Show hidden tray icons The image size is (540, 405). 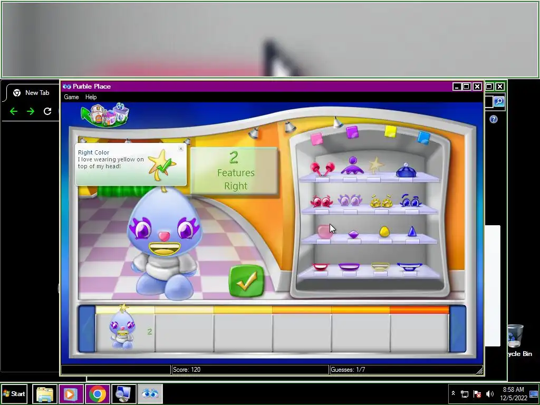click(453, 393)
